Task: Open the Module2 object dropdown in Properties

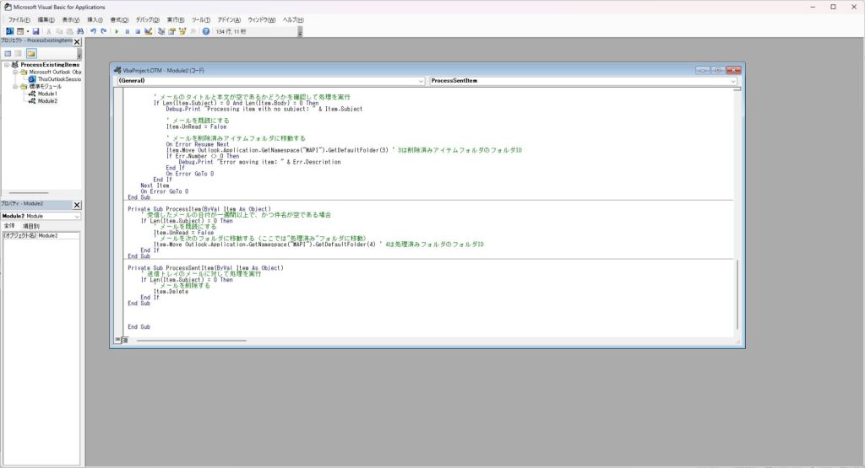Action: [78, 216]
